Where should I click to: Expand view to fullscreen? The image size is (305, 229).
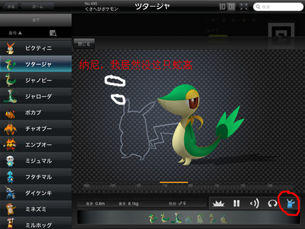(x=244, y=7)
